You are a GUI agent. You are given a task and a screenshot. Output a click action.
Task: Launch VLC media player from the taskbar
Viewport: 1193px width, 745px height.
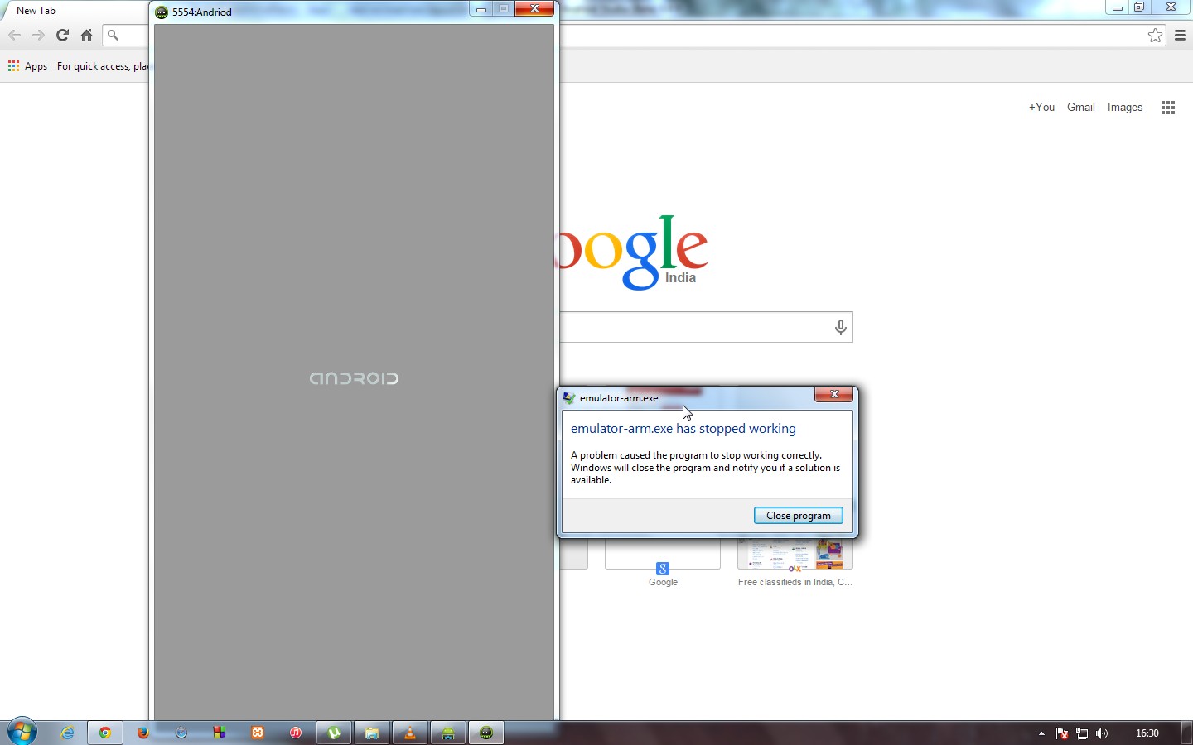pyautogui.click(x=410, y=733)
